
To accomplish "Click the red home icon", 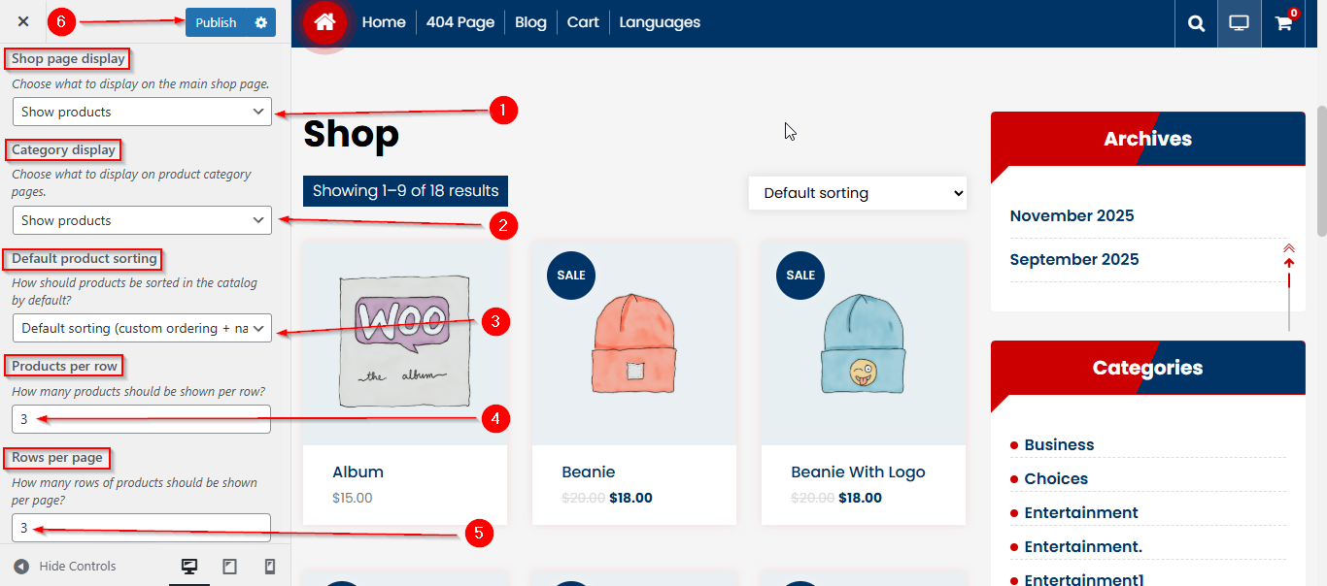I will point(324,22).
